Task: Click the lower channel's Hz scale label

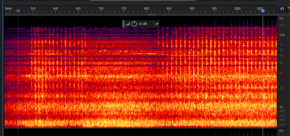Action: point(281,131)
